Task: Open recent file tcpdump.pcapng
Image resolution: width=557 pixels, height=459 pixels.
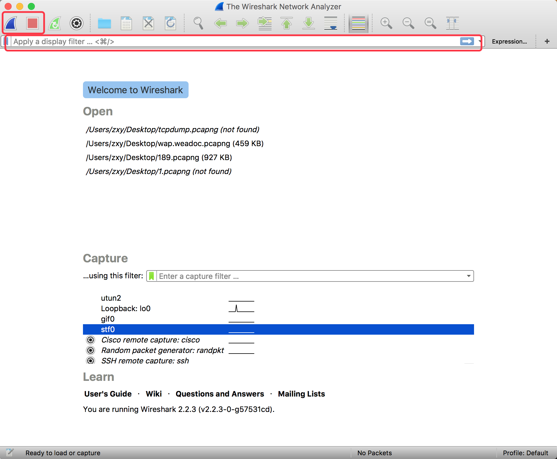Action: [x=173, y=130]
